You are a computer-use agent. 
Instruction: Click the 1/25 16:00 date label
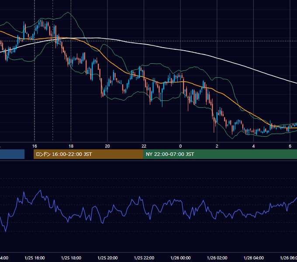[35, 258]
